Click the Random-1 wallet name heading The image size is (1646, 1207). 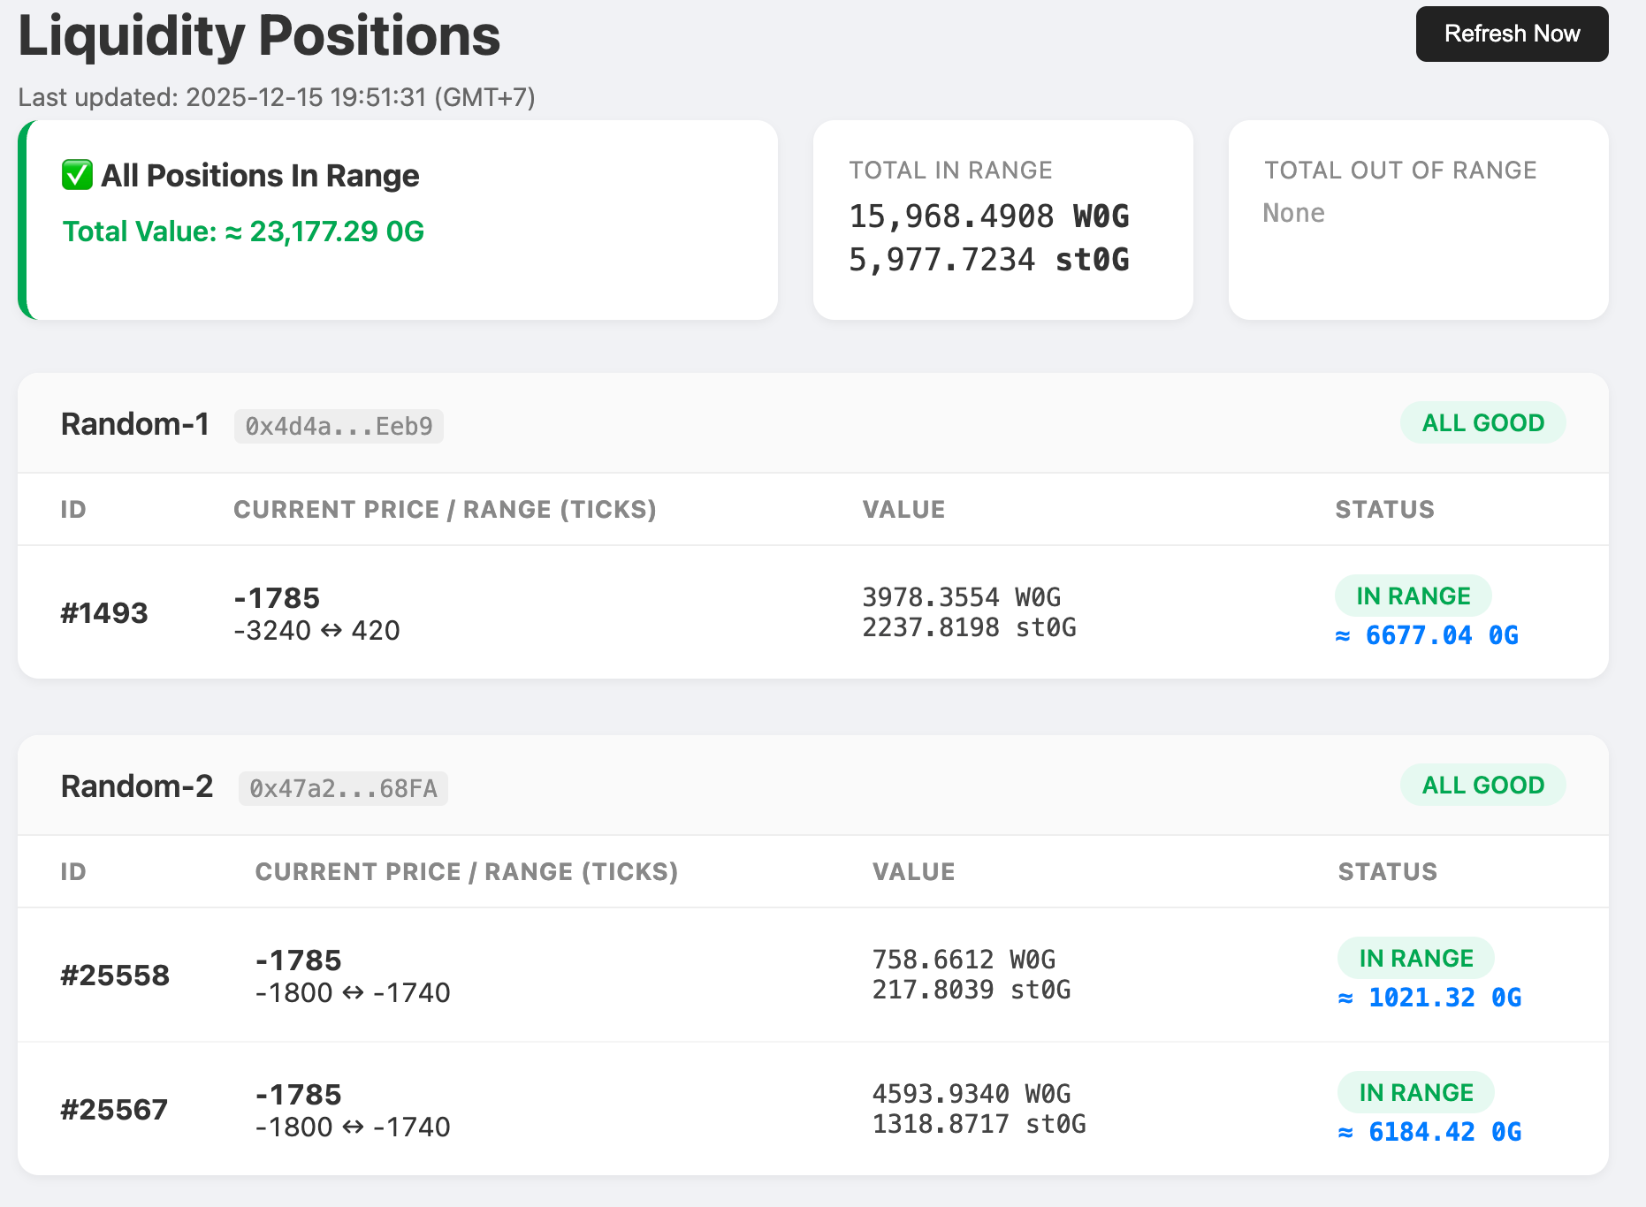(134, 424)
